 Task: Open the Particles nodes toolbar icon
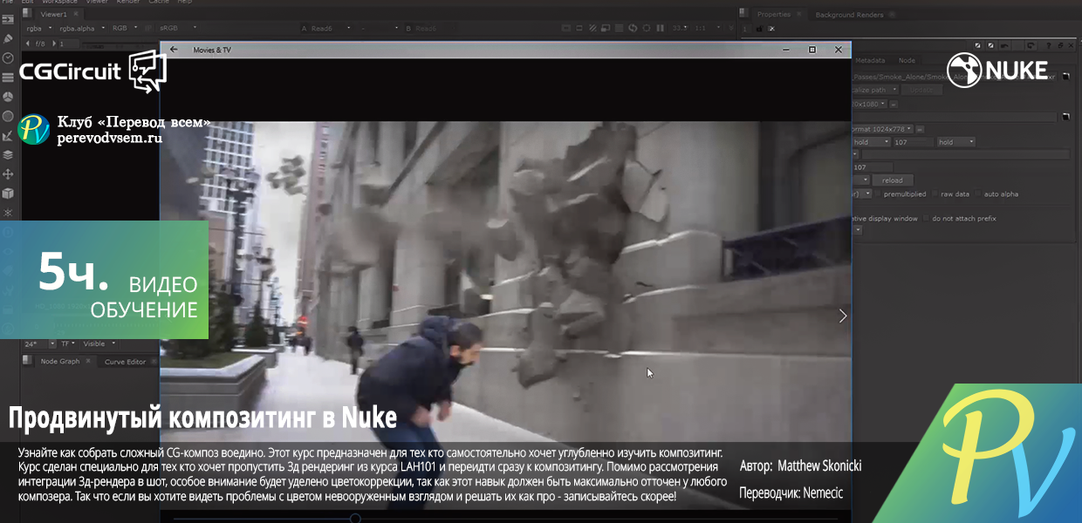(8, 212)
